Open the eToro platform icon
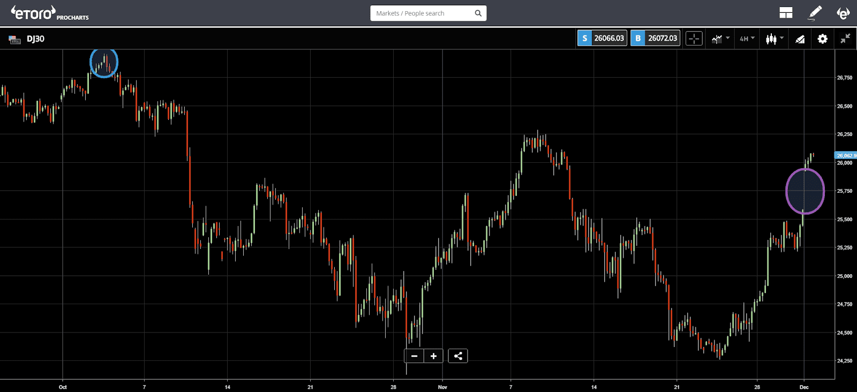This screenshot has height=392, width=857. [x=843, y=13]
